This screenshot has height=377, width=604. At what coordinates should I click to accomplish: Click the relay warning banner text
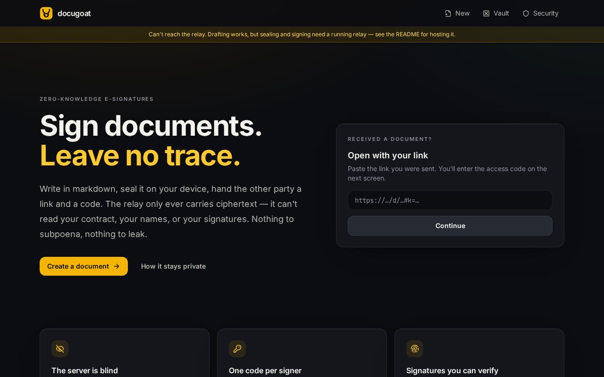click(x=302, y=34)
